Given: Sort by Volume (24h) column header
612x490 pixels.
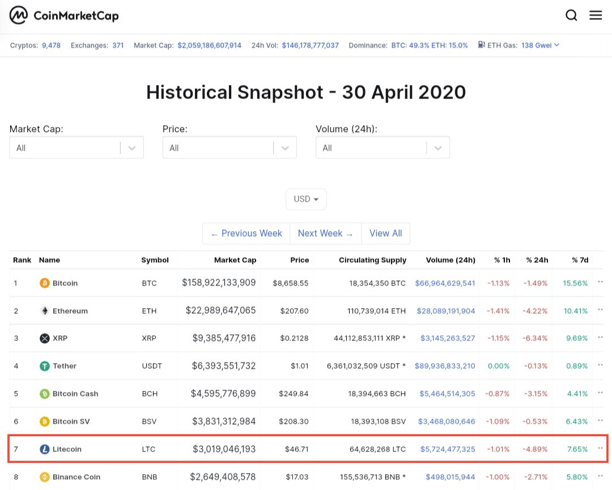Looking at the screenshot, I should 451,260.
